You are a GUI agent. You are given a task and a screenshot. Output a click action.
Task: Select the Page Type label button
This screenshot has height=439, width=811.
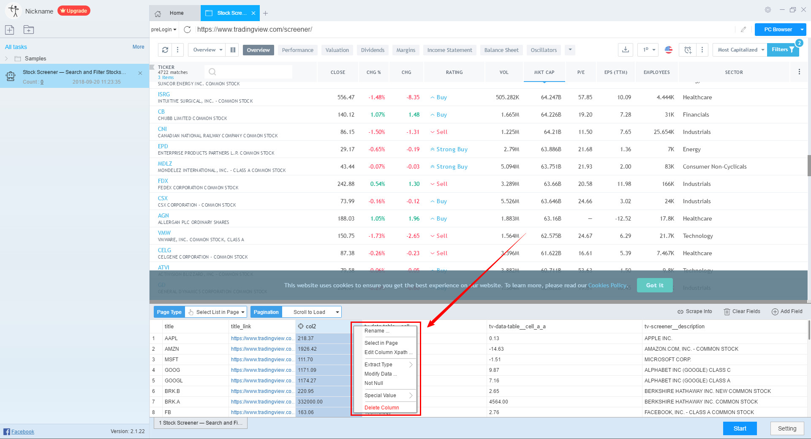click(x=169, y=312)
